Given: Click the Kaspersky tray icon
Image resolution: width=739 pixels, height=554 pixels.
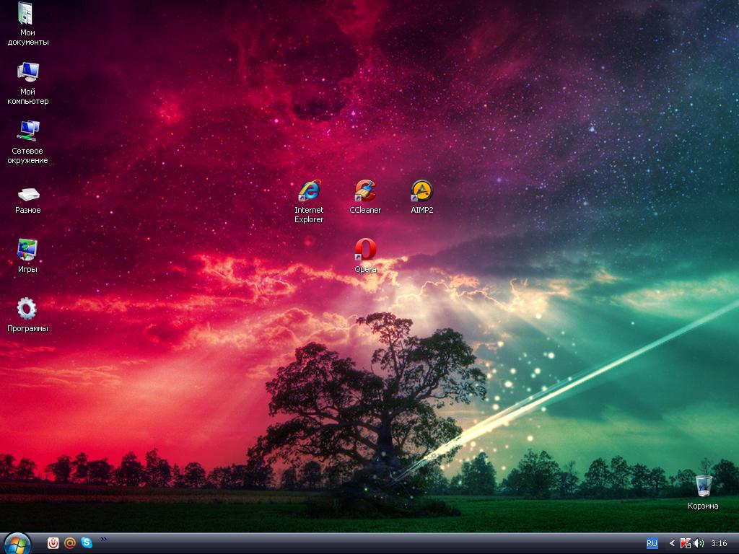Looking at the screenshot, I should 686,543.
